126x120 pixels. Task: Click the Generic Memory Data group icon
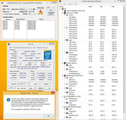(x=67, y=69)
